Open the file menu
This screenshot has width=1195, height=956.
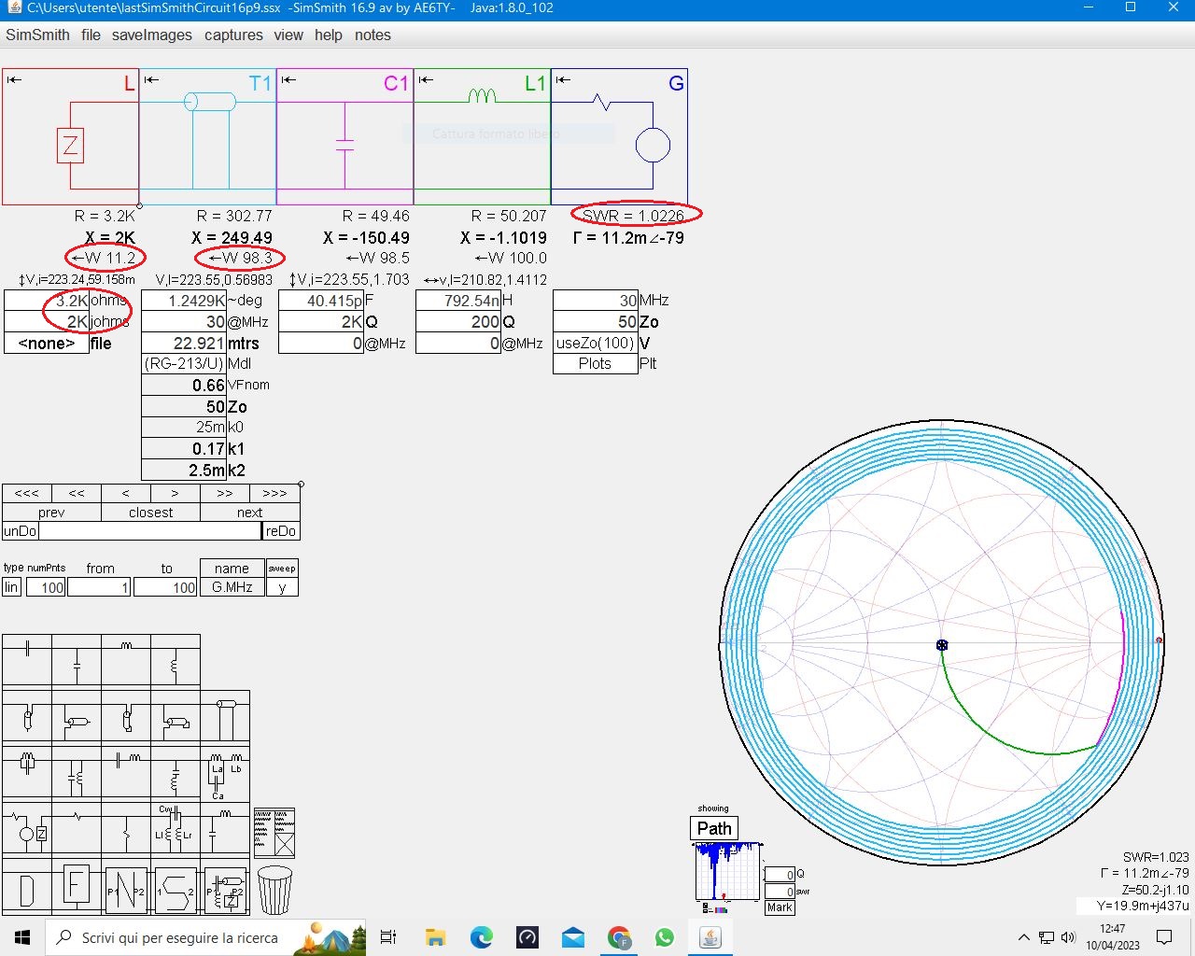point(91,35)
